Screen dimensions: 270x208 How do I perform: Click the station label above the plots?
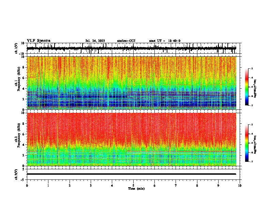pos(126,41)
